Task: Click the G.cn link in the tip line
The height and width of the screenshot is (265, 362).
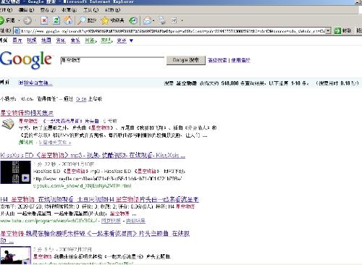Action: point(81,99)
